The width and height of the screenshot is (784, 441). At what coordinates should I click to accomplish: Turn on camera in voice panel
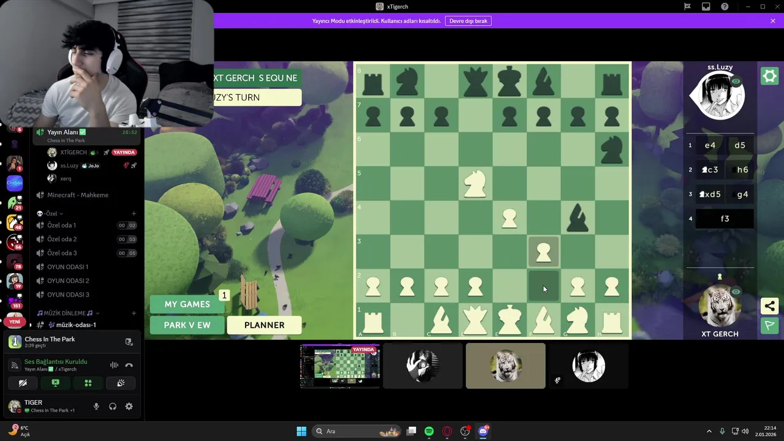23,383
